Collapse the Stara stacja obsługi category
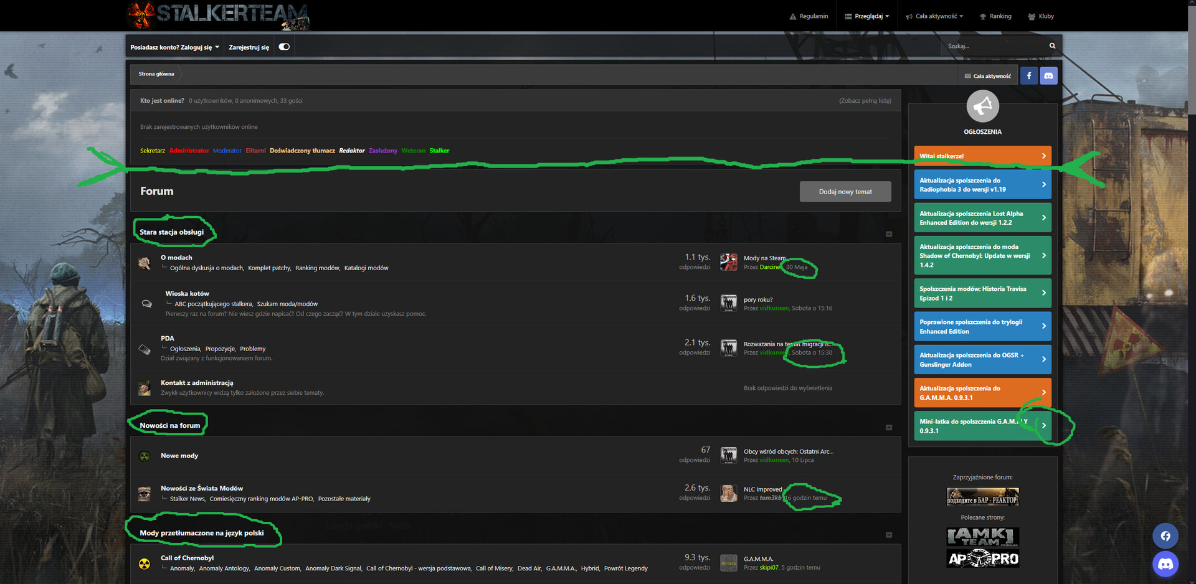 coord(889,234)
